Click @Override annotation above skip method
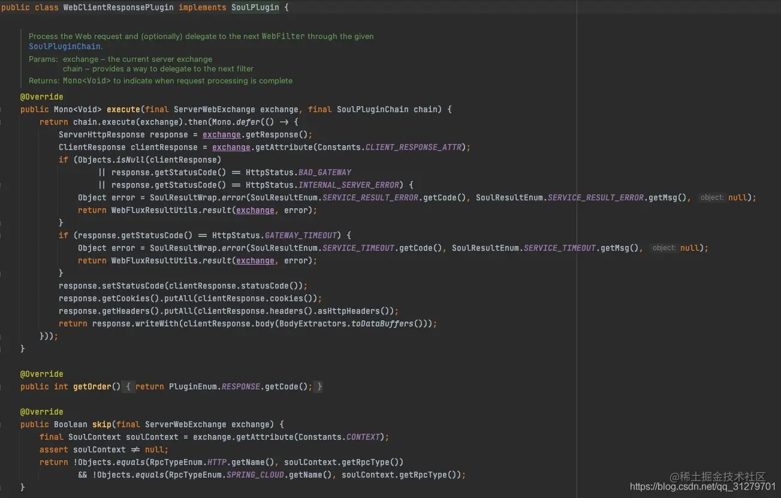Screen dimensions: 781x498 click(42, 412)
